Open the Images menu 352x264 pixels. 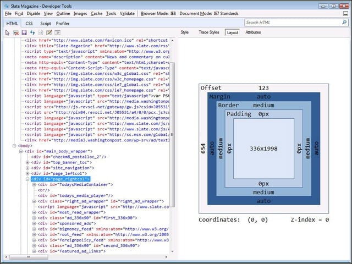80,13
